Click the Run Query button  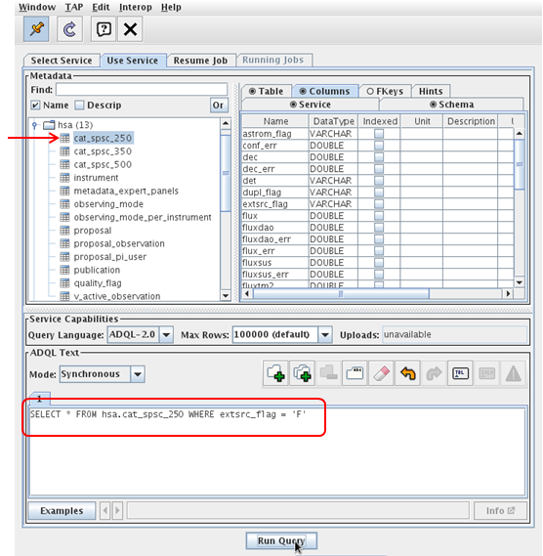(281, 540)
